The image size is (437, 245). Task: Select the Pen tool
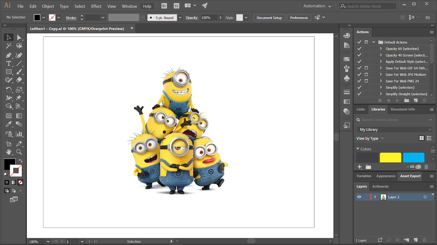coord(8,56)
